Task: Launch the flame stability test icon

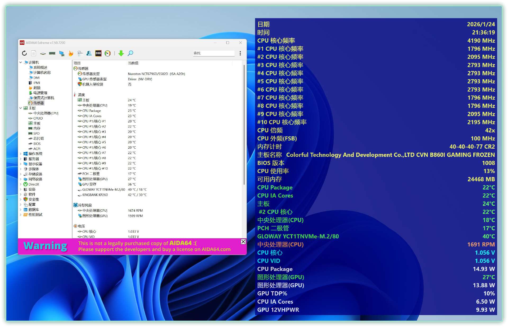Action: [x=71, y=53]
